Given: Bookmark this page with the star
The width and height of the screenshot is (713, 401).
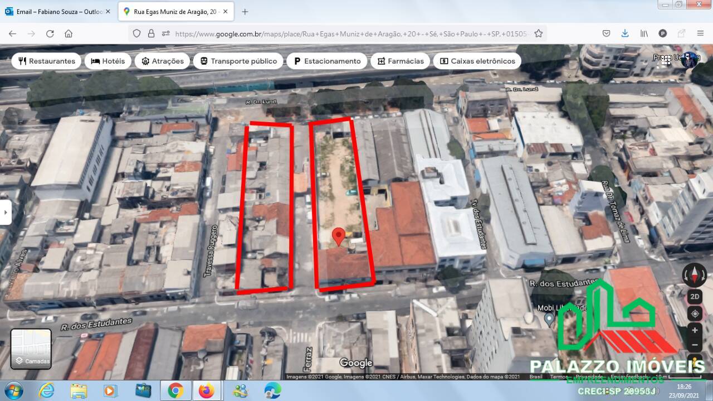Looking at the screenshot, I should pyautogui.click(x=538, y=33).
